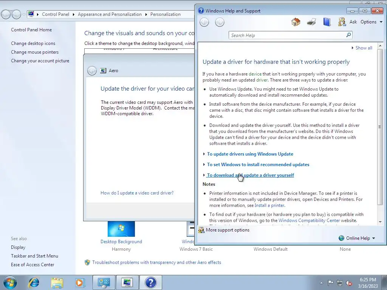The width and height of the screenshot is (387, 290).
Task: Go forward in Windows Help and Support
Action: pos(220,22)
